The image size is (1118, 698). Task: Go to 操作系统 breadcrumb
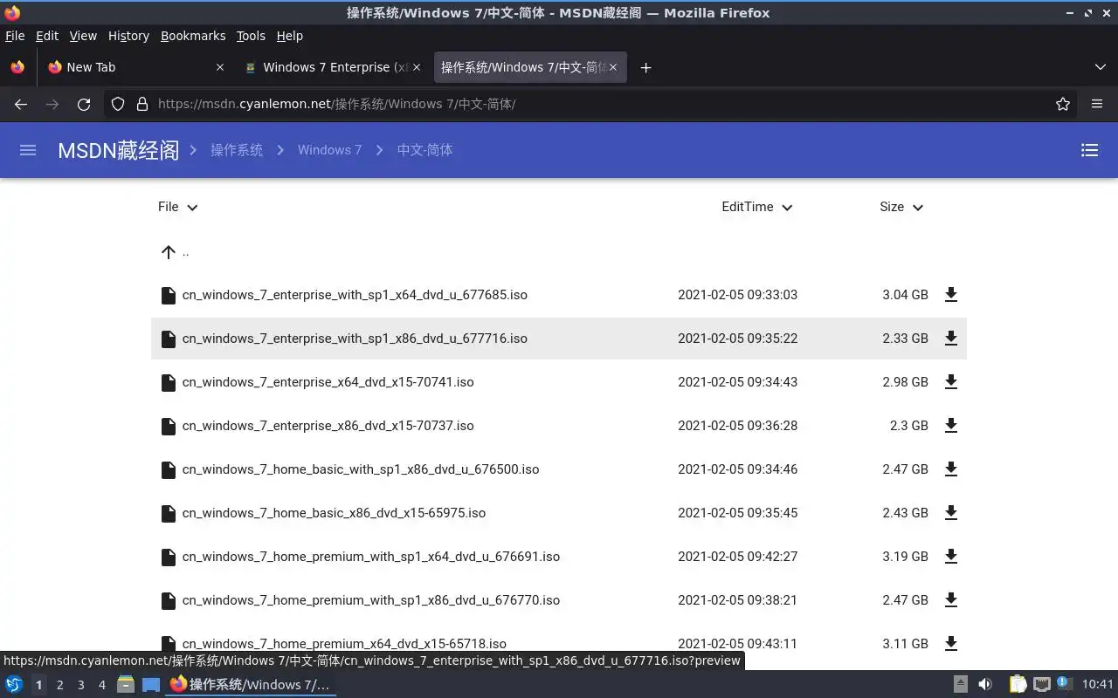point(237,150)
